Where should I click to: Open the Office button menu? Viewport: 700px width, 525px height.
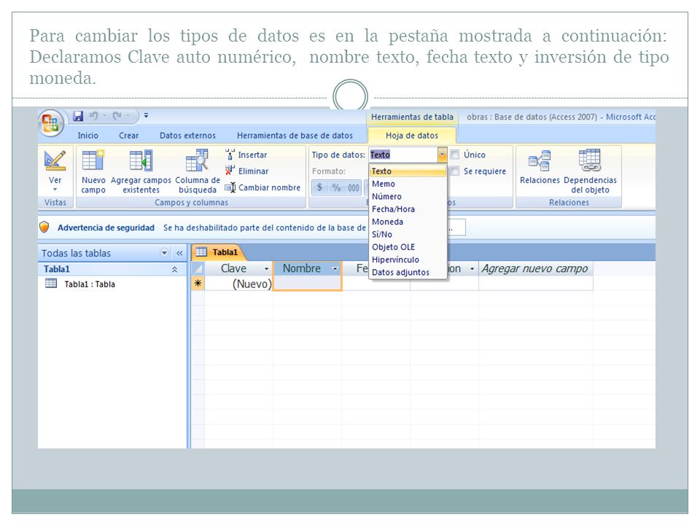[x=50, y=122]
